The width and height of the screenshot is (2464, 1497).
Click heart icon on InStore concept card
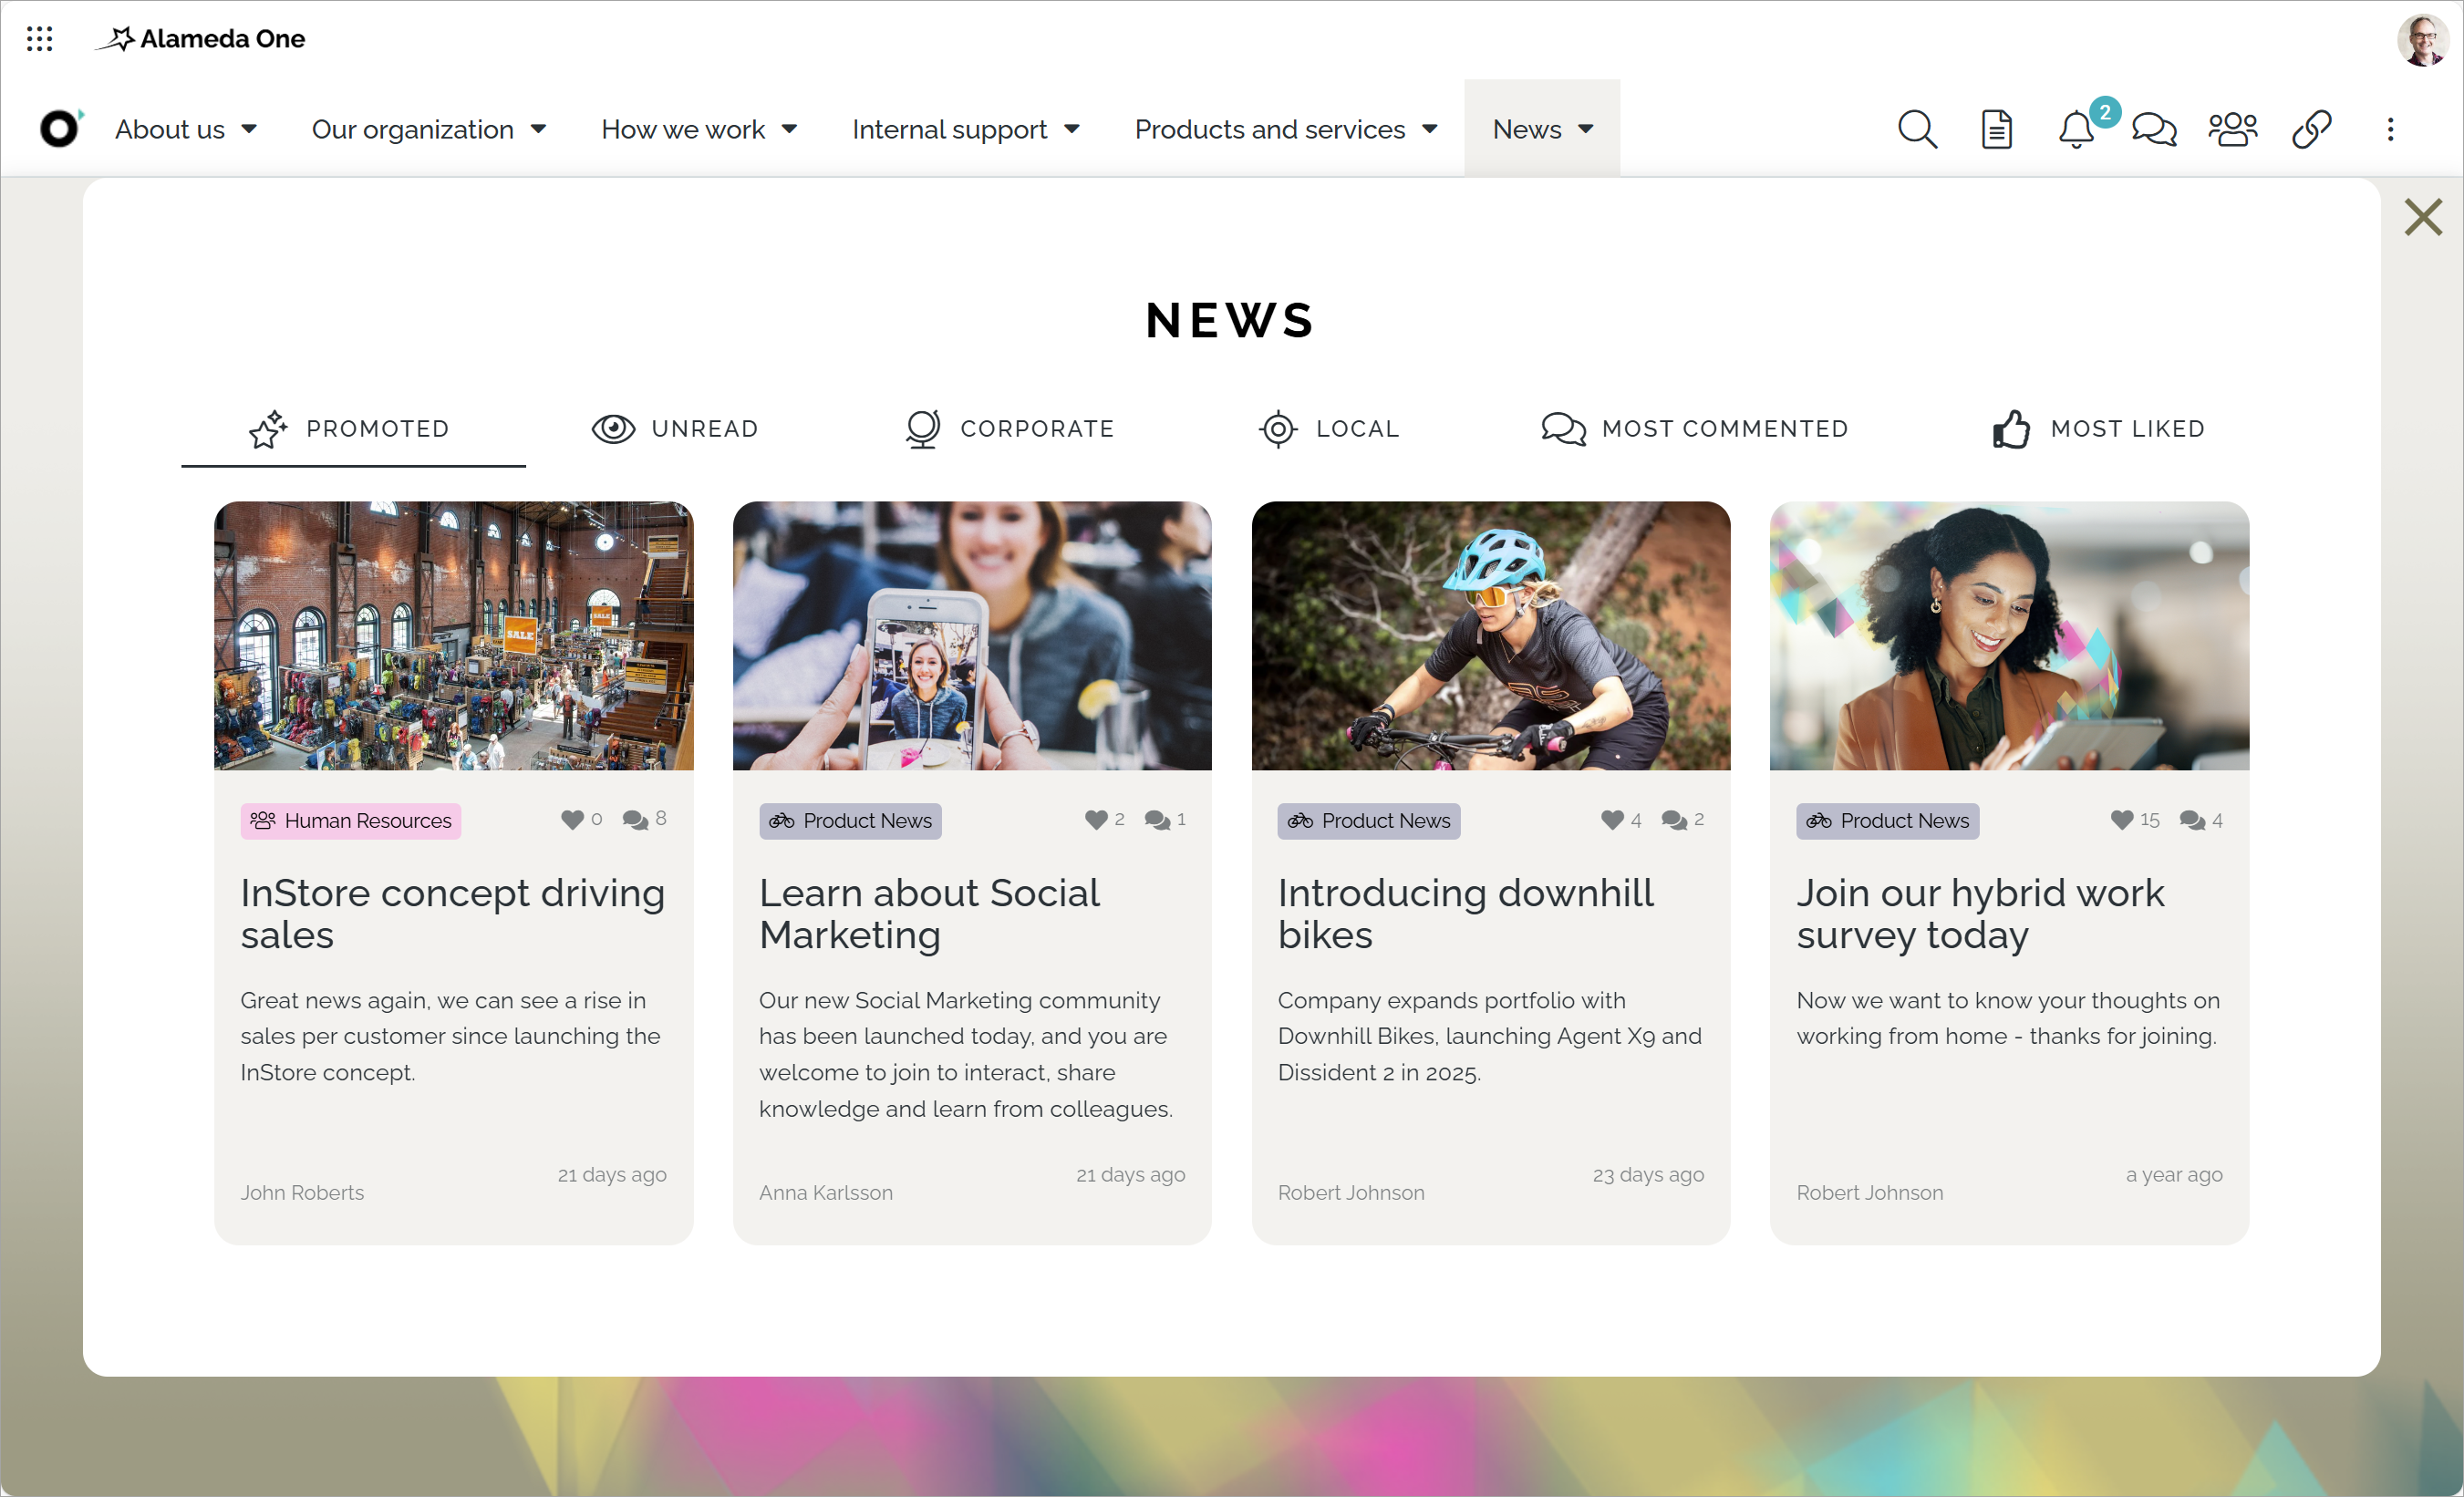pos(571,820)
